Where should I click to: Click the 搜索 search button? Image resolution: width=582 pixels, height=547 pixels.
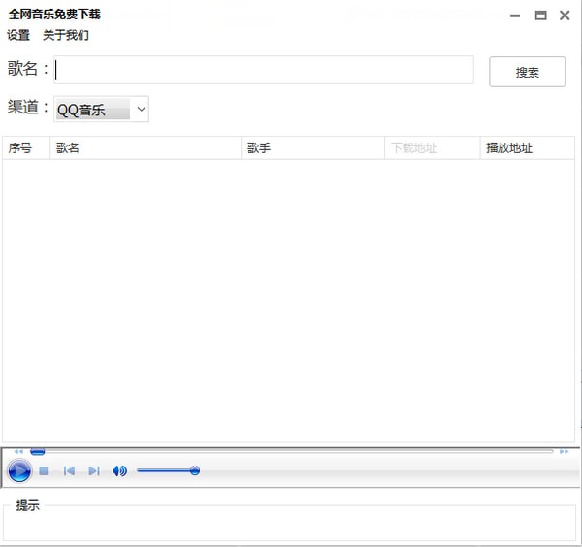[x=527, y=72]
